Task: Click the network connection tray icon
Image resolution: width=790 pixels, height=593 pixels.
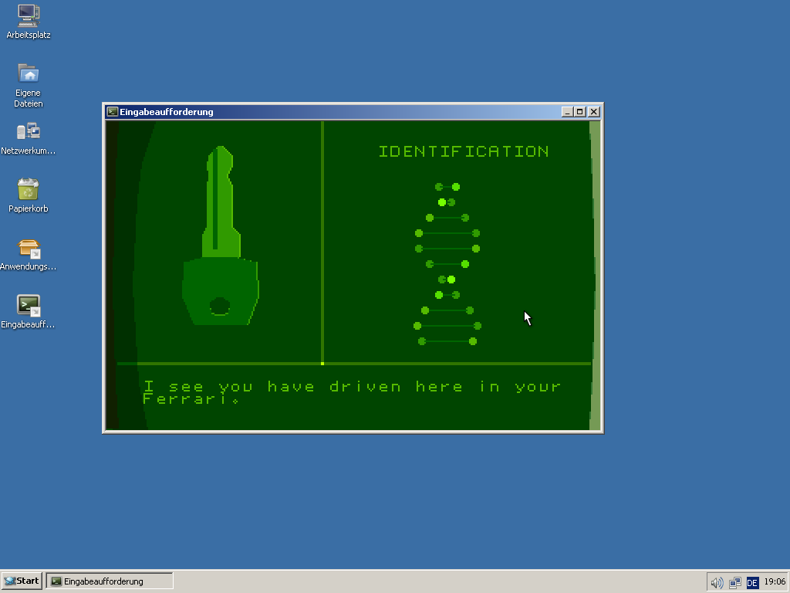Action: point(734,582)
